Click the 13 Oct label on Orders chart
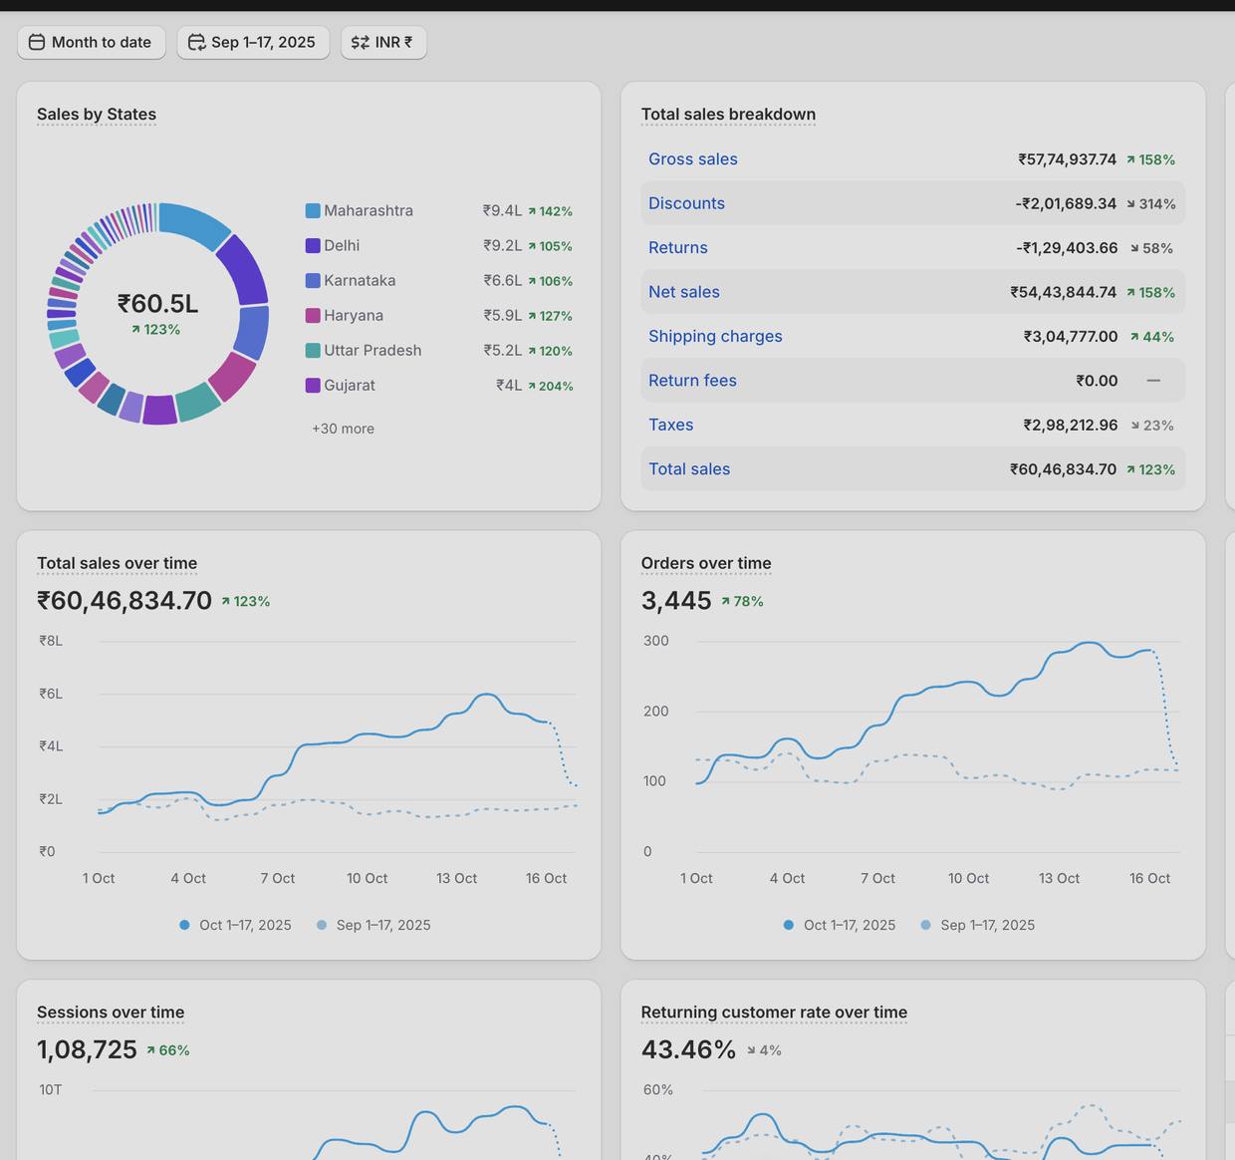The image size is (1235, 1160). 1059,879
